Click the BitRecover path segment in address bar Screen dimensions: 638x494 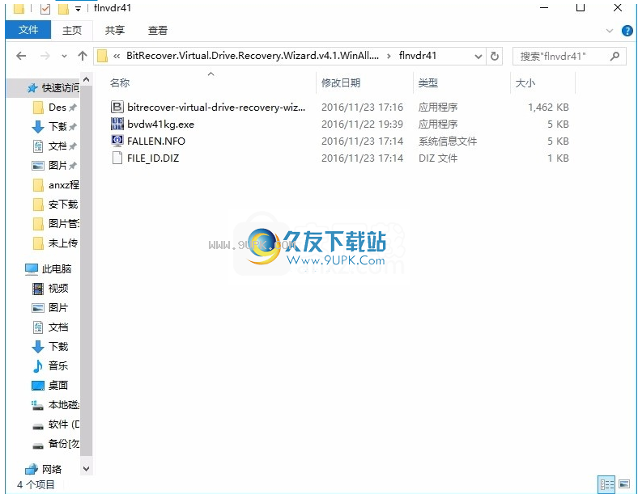[x=253, y=56]
